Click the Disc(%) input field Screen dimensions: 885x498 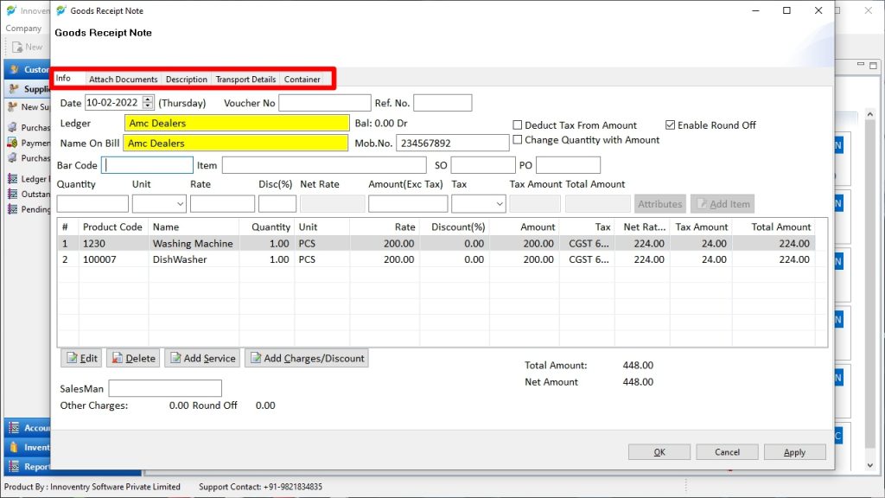(x=277, y=204)
